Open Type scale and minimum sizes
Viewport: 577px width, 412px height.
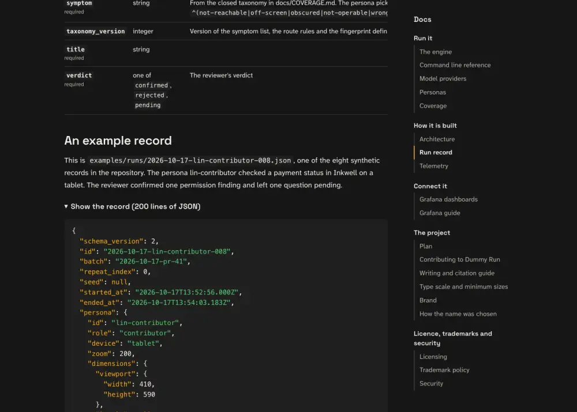coord(463,287)
